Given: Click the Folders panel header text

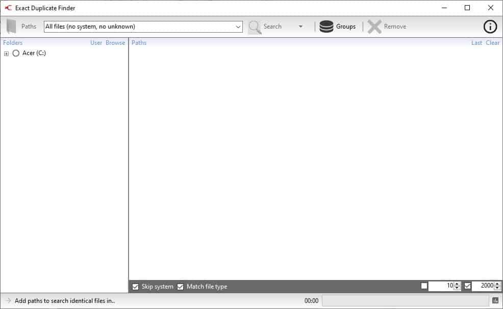Looking at the screenshot, I should pos(13,43).
